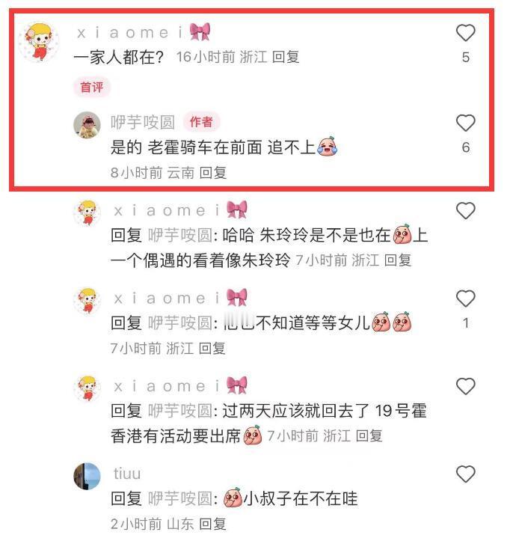Open the username tiuu
This screenshot has width=513, height=538.
click(x=127, y=474)
